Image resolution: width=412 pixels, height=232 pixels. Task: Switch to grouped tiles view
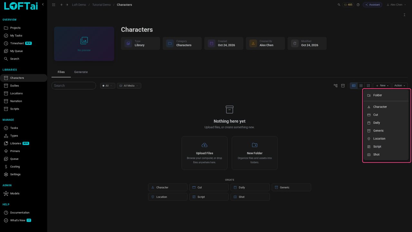click(368, 86)
